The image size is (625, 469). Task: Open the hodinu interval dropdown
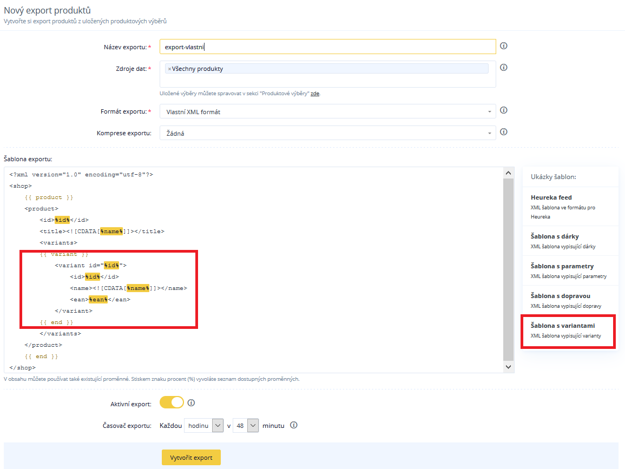(203, 426)
